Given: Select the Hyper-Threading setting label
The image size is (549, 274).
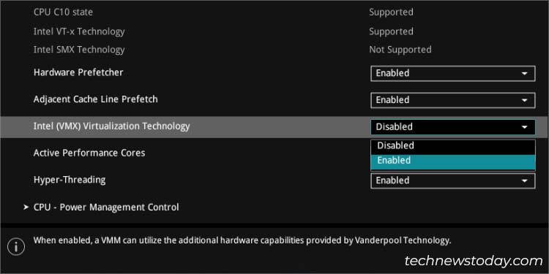Looking at the screenshot, I should pos(70,180).
